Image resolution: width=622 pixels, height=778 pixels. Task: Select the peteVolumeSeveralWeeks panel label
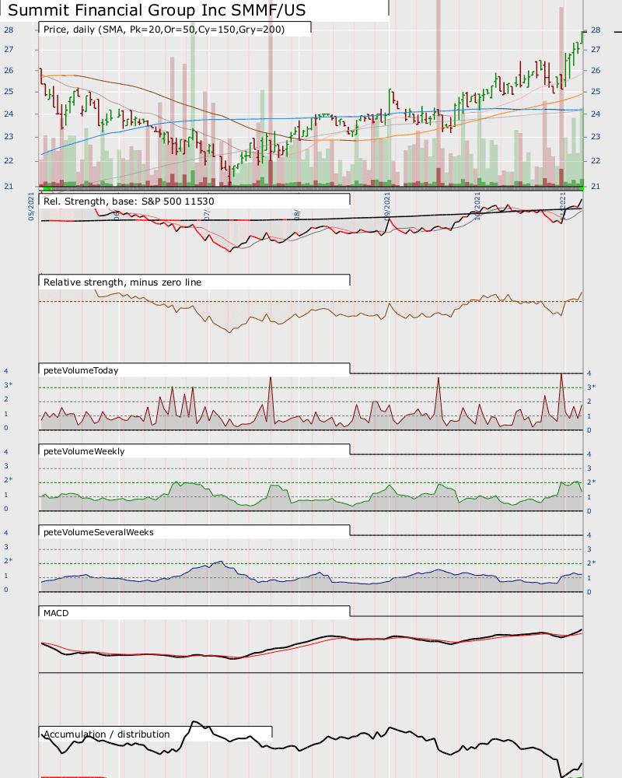point(99,532)
